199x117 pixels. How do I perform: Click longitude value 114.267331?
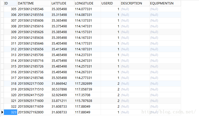[x=87, y=72]
